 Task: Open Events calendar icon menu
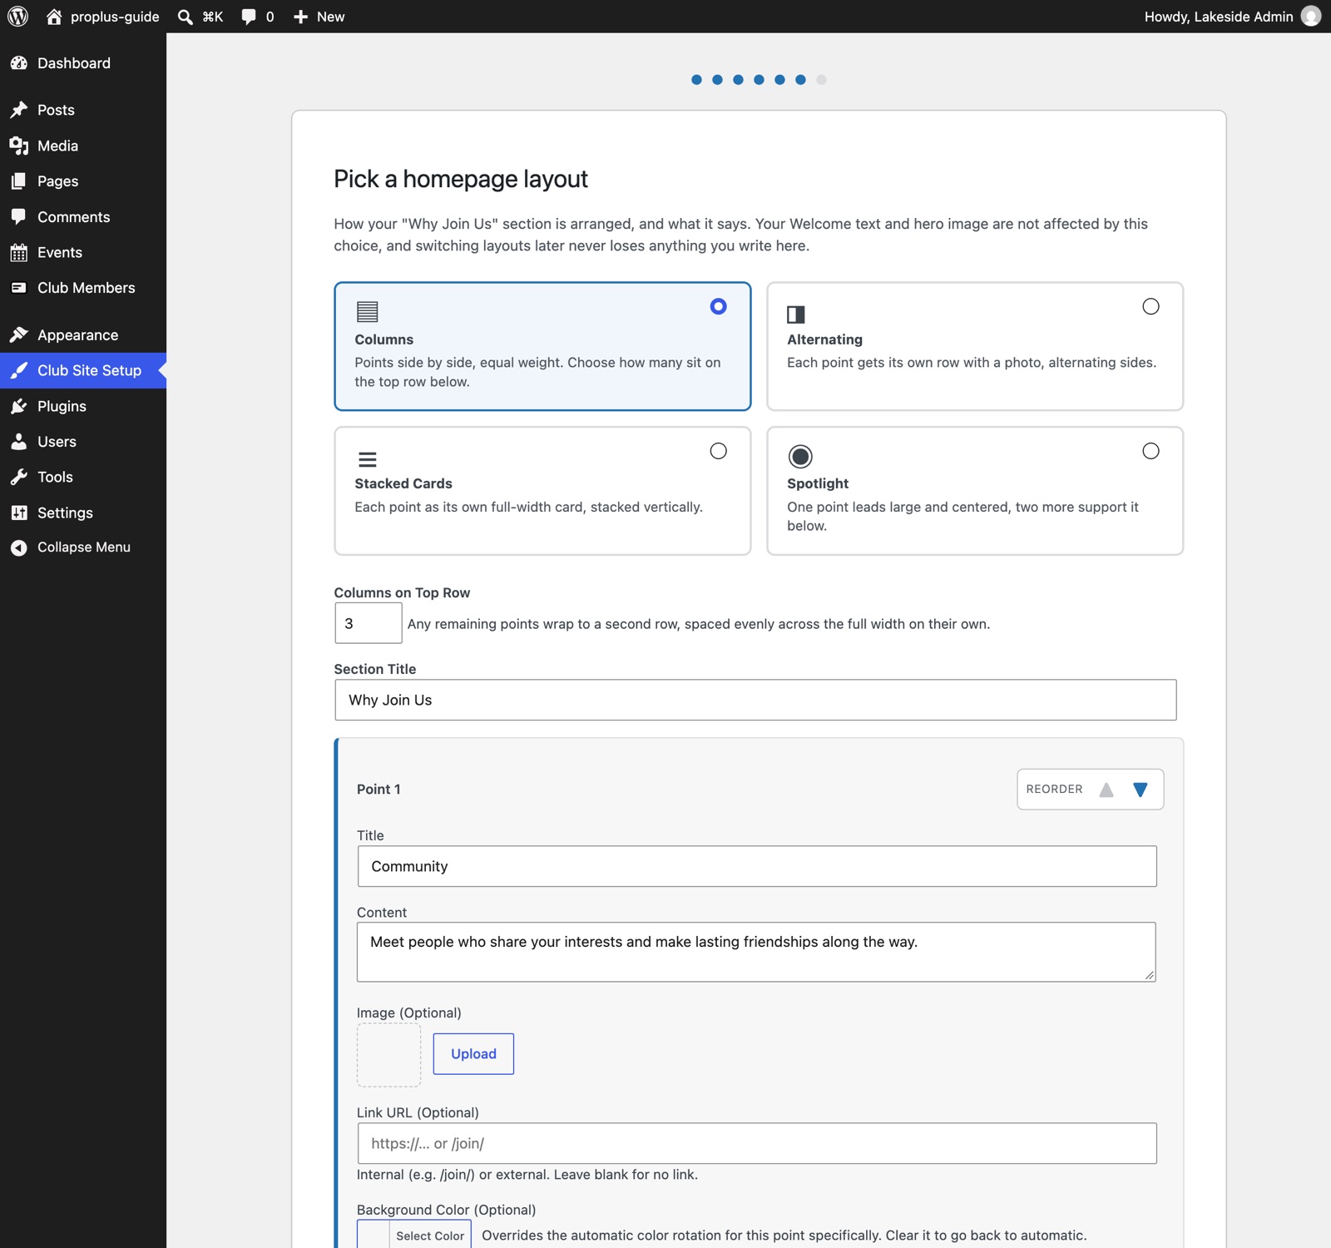19,252
